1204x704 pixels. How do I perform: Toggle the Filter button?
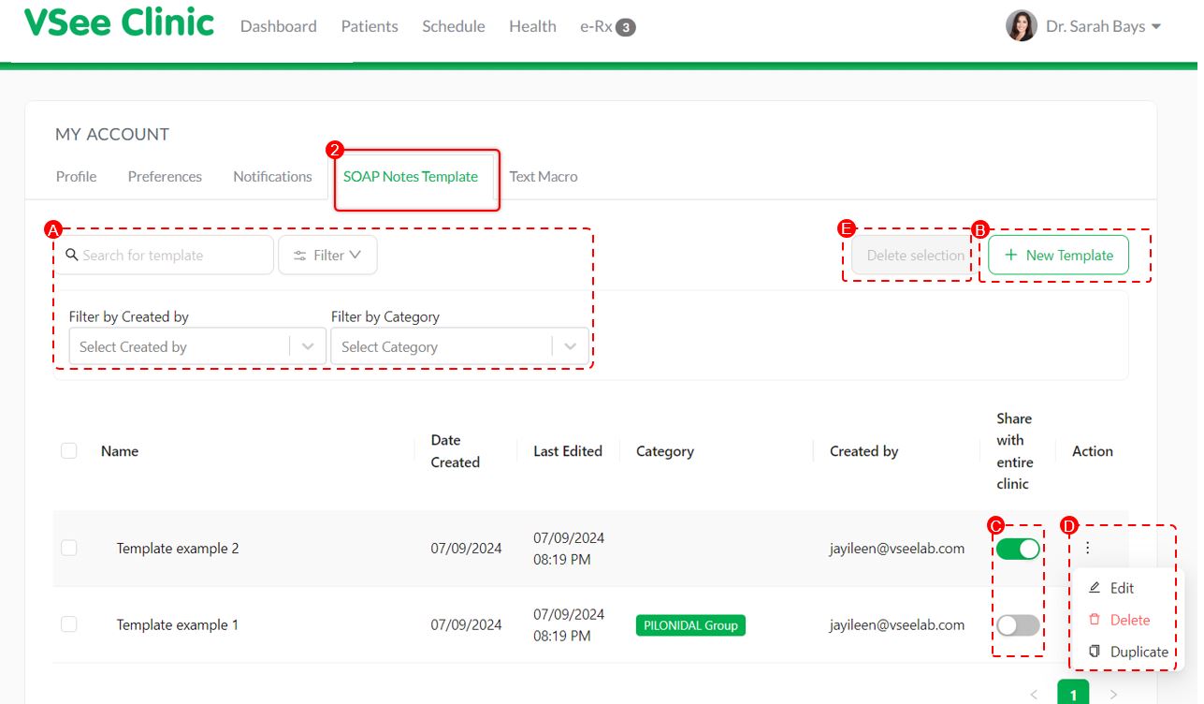tap(327, 255)
